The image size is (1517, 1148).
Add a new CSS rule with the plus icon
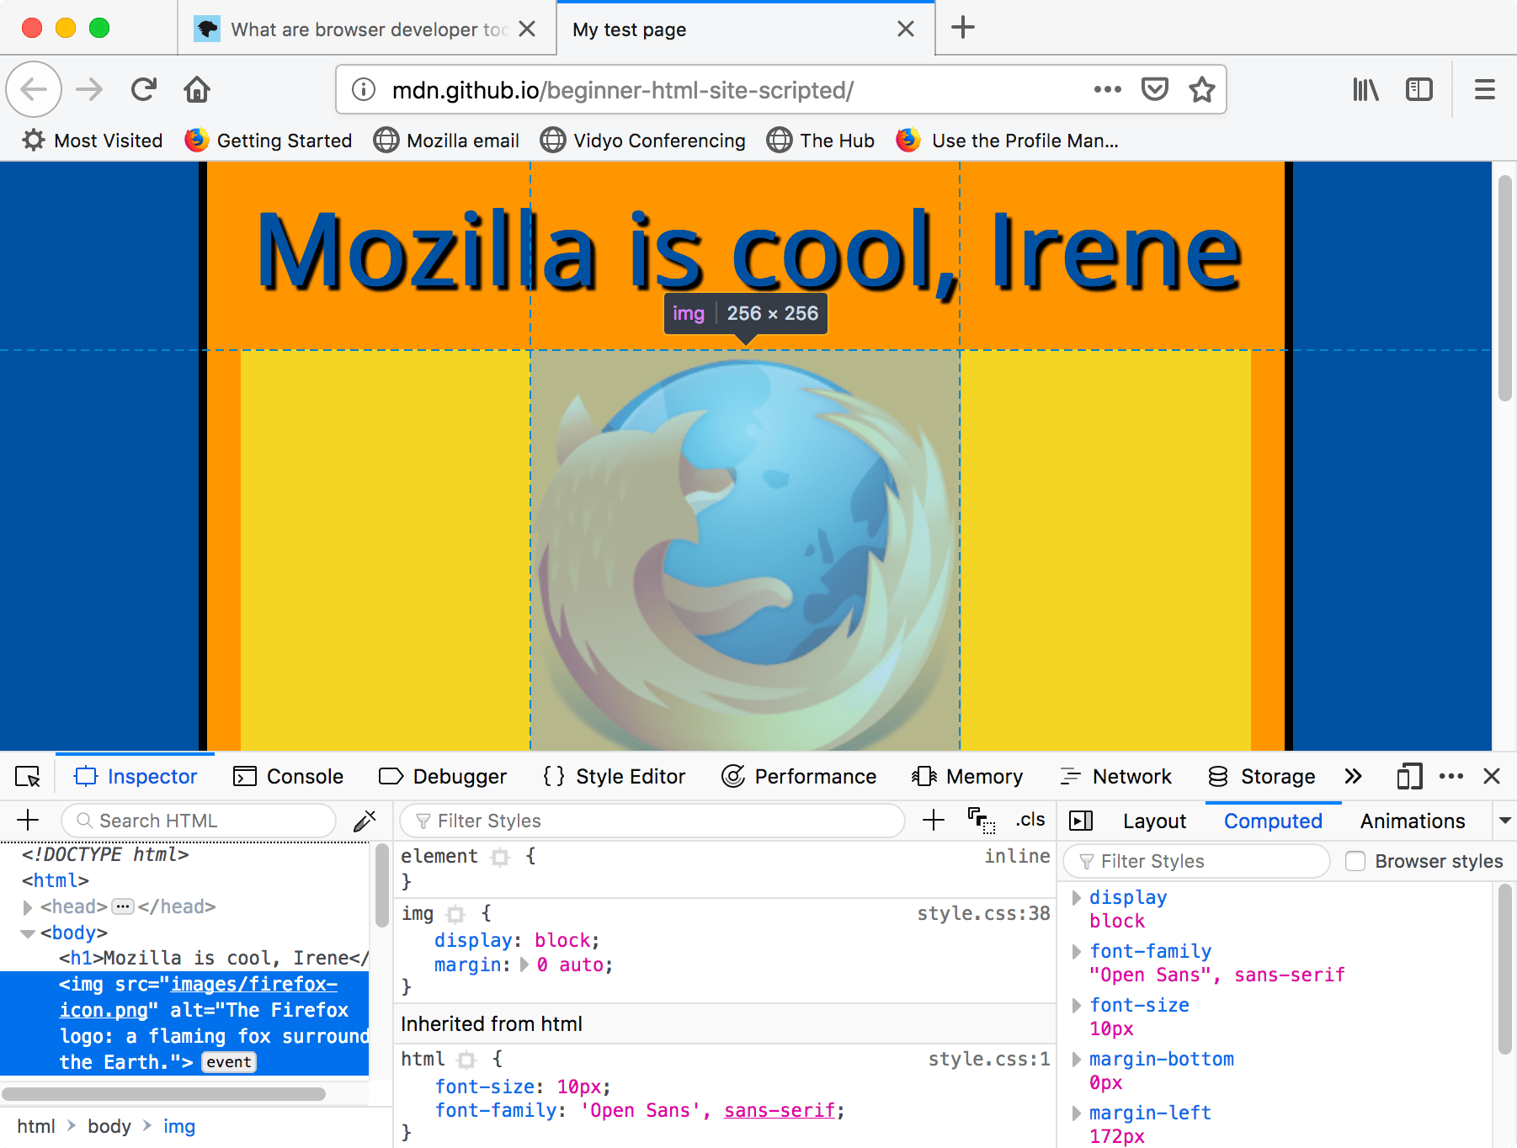tap(933, 820)
